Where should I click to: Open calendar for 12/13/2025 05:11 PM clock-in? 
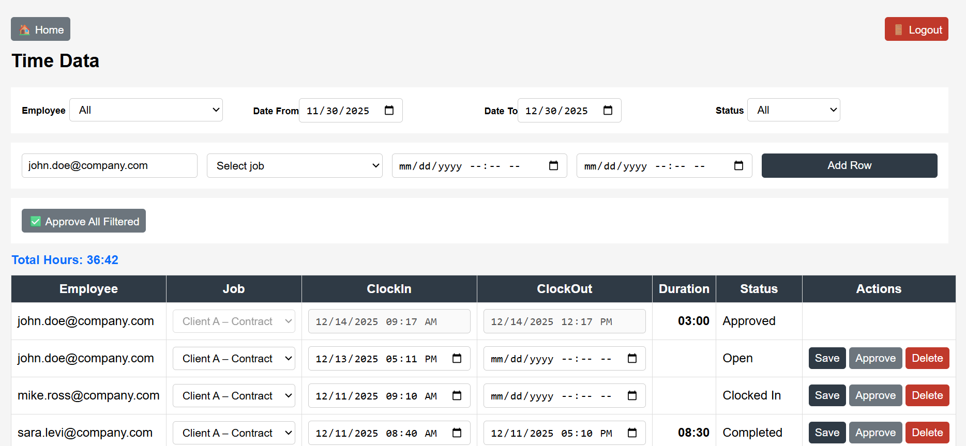click(457, 359)
